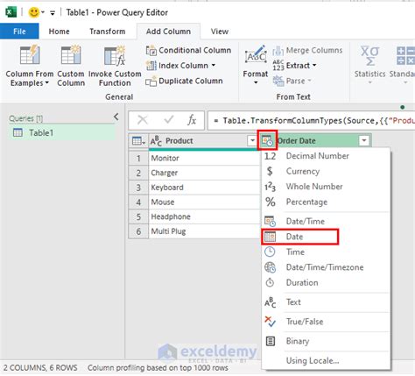Screen dimensions: 415x376
Task: Click the Column From Examples icon
Action: coord(30,55)
